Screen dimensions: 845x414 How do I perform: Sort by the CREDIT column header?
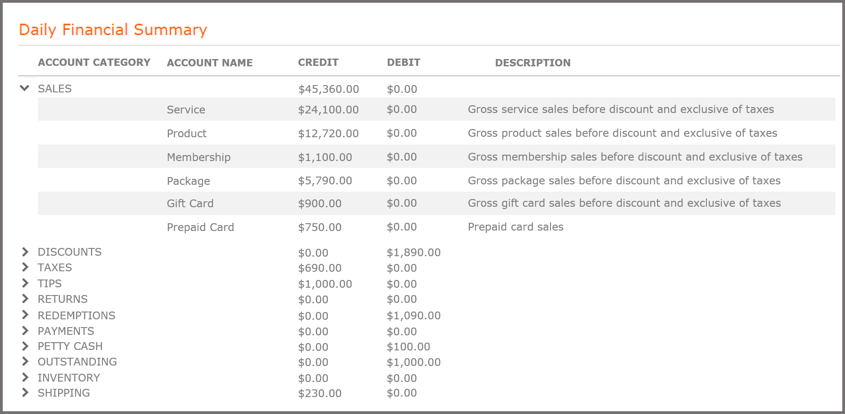318,62
